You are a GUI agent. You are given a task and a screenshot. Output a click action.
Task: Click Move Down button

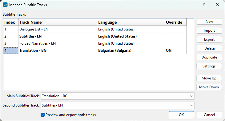coord(209,87)
